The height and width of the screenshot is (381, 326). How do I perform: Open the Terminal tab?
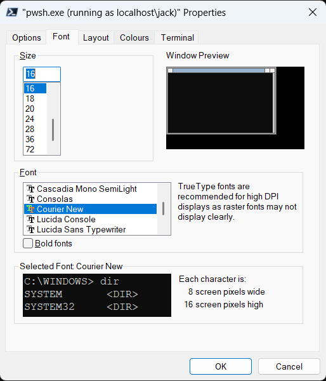177,37
